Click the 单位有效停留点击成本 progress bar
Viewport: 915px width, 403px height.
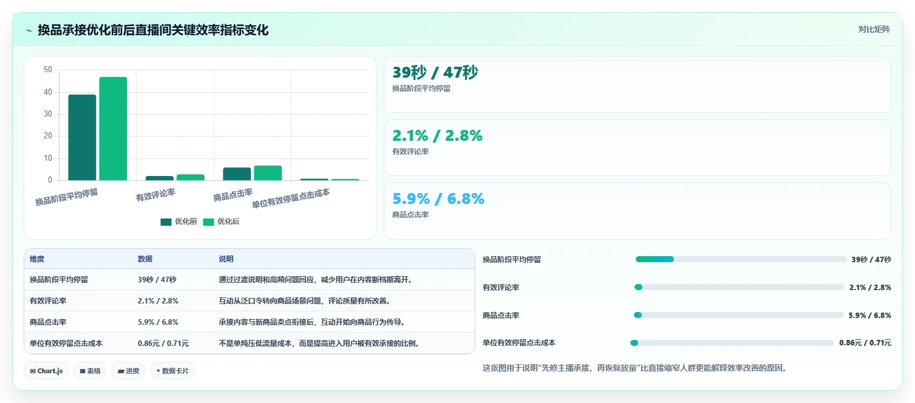[x=732, y=343]
